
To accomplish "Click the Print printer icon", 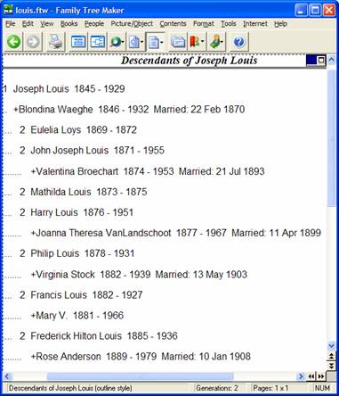I will [56, 42].
